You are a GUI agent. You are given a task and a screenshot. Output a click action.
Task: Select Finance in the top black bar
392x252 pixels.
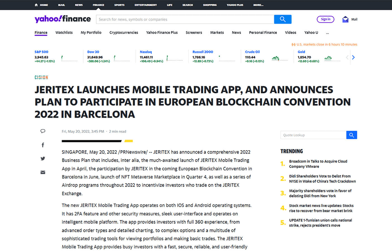[98, 5]
